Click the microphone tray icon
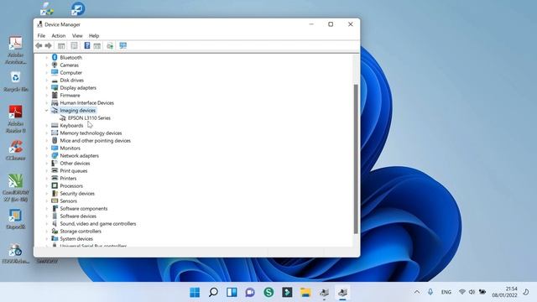Image resolution: width=537 pixels, height=302 pixels. point(430,292)
